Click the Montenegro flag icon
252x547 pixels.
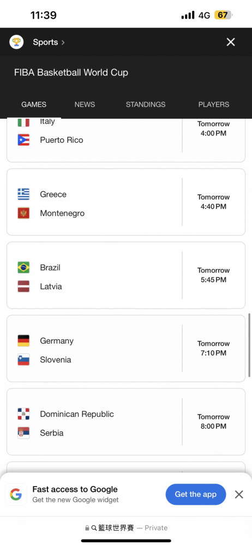(x=23, y=213)
